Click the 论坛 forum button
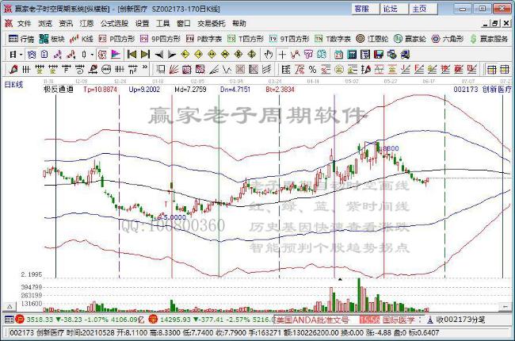The height and width of the screenshot is (341, 515). tap(394, 9)
